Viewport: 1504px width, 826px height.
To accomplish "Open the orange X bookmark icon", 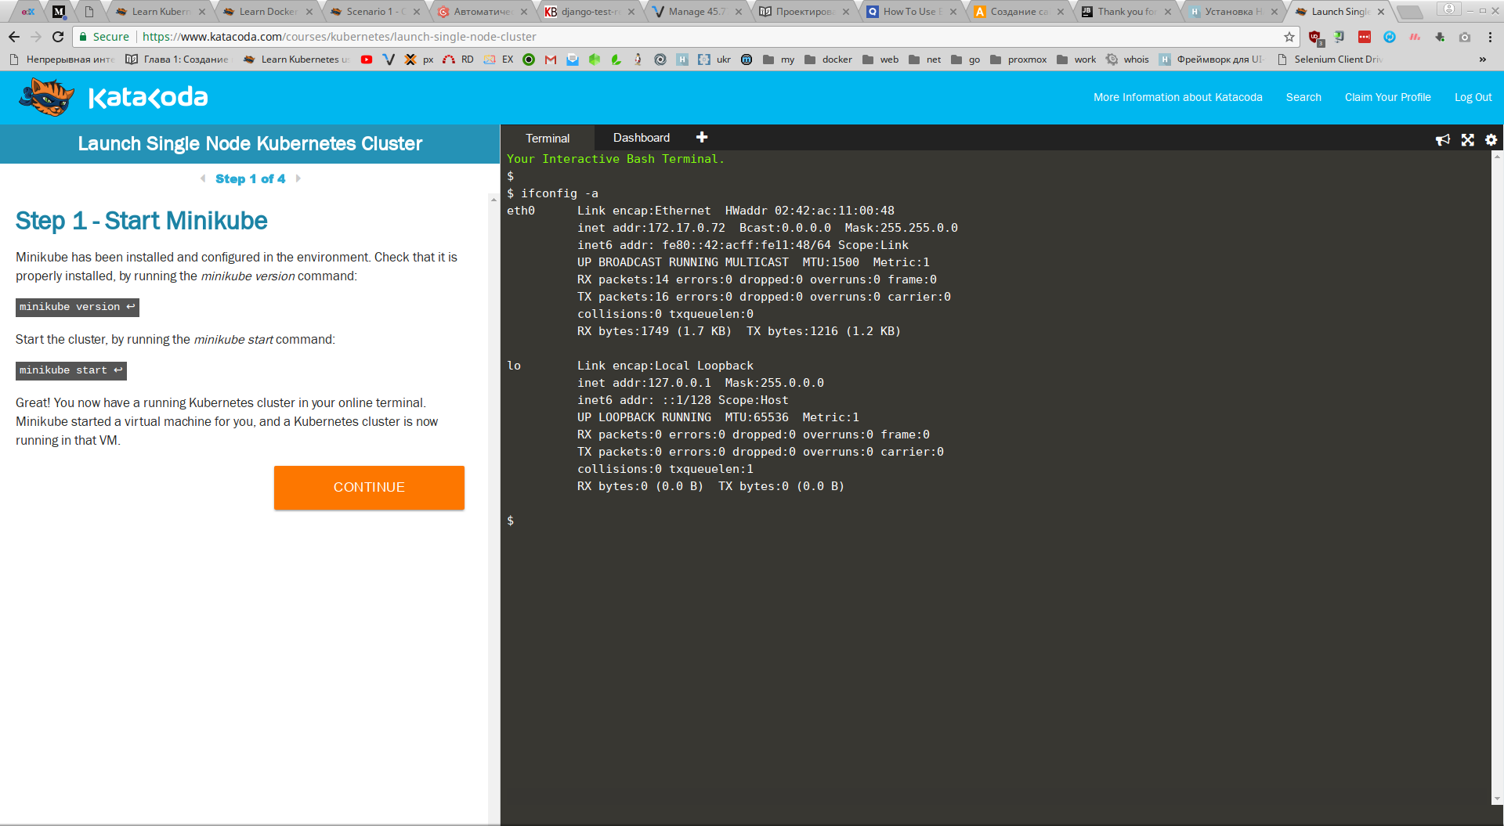I will tap(410, 60).
